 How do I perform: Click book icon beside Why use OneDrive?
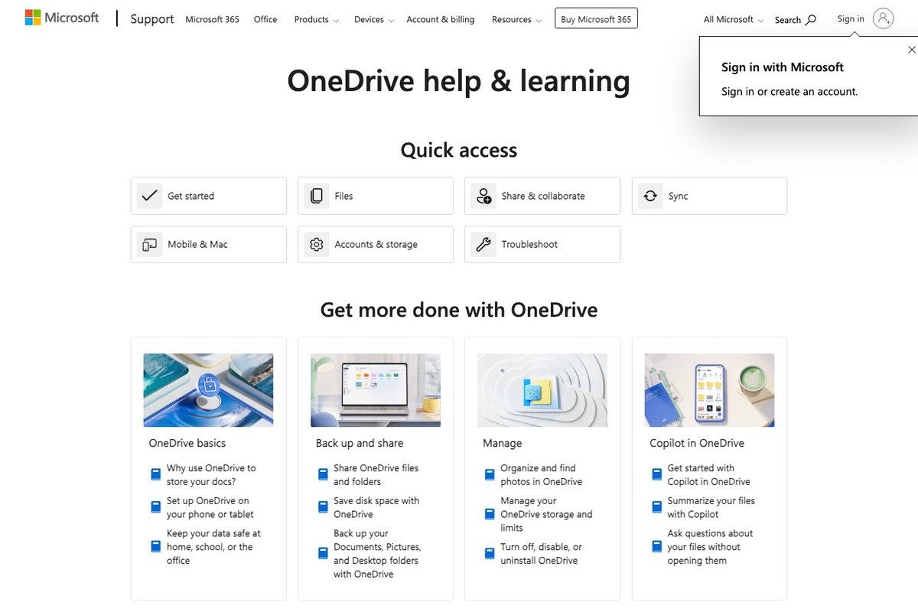coord(156,475)
